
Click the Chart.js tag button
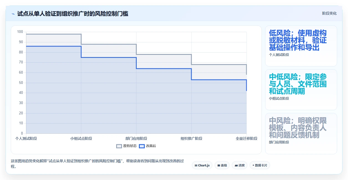(x=202, y=165)
